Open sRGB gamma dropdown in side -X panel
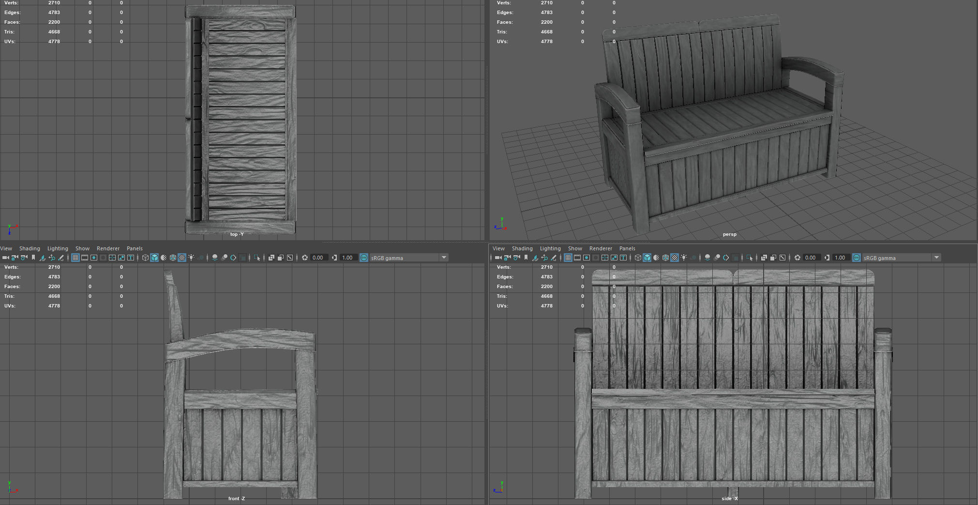This screenshot has height=505, width=978. click(x=901, y=258)
